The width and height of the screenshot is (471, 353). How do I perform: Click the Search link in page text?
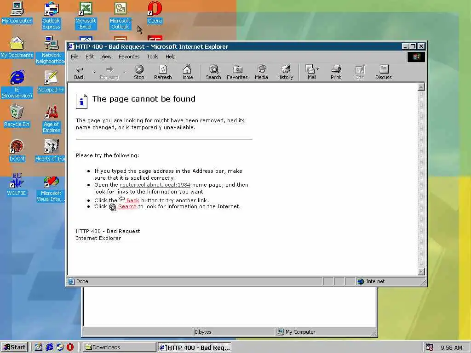(x=127, y=206)
